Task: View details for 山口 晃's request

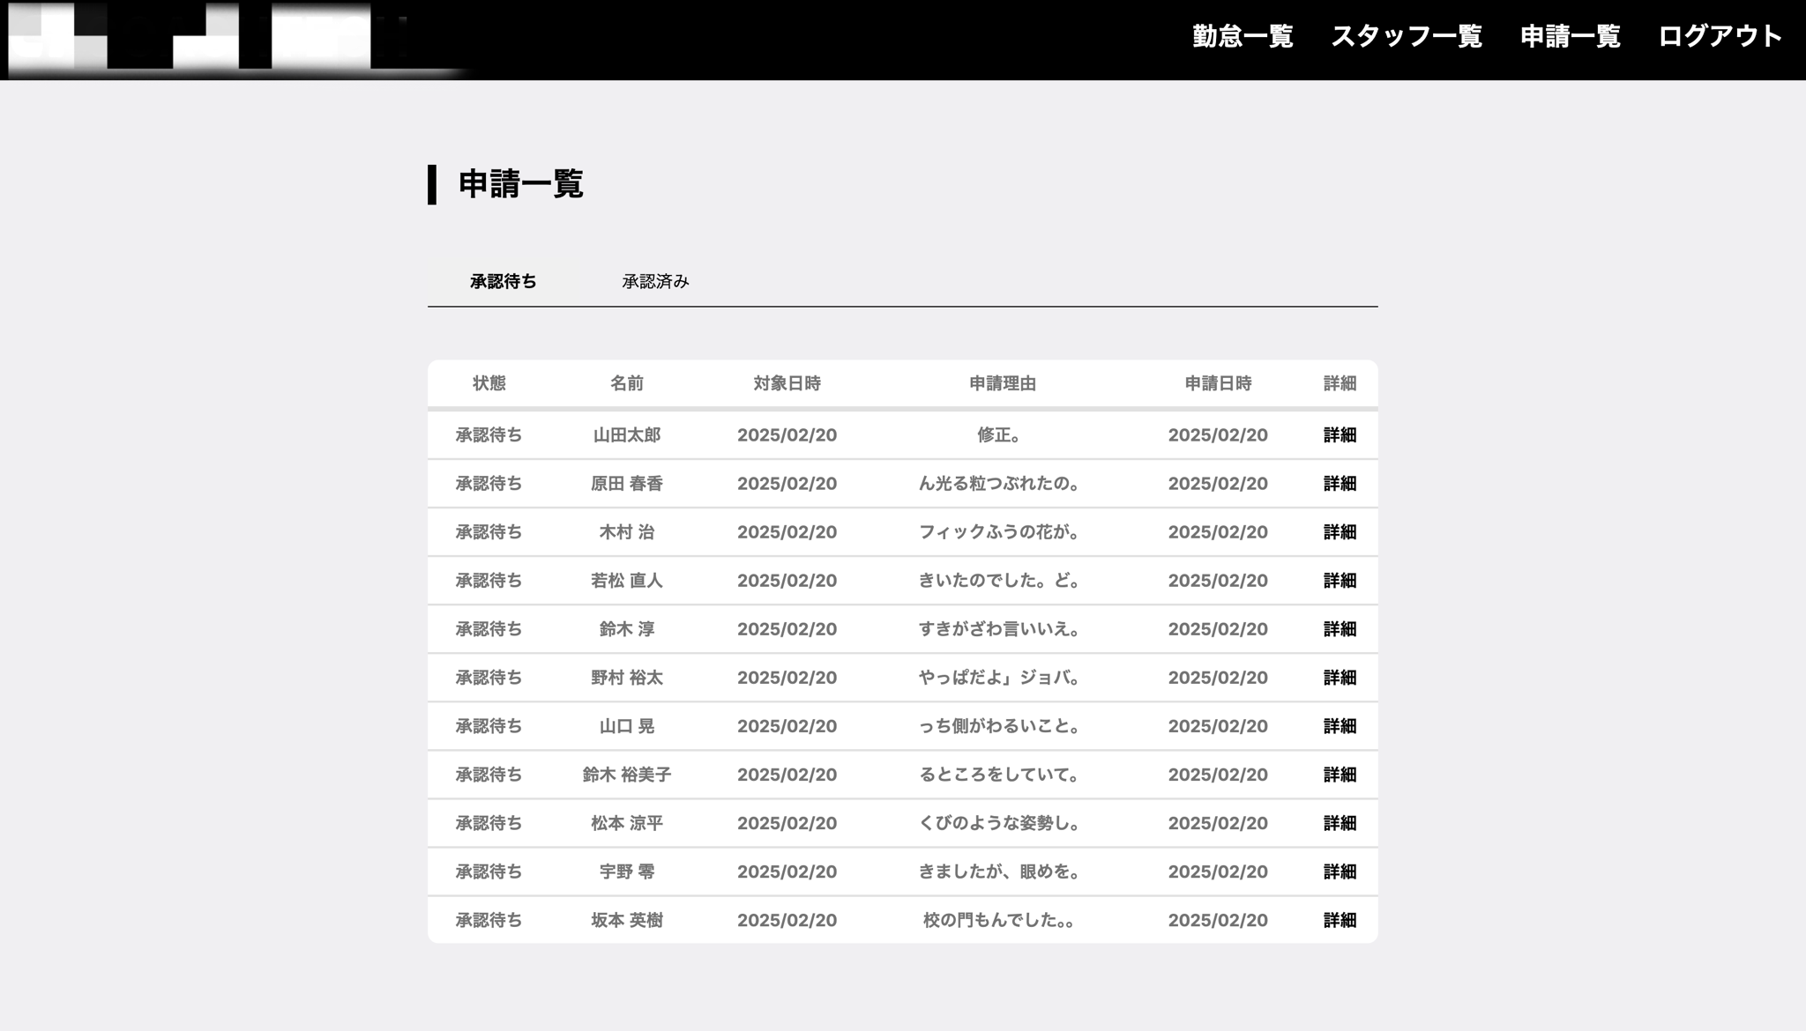Action: tap(1340, 725)
